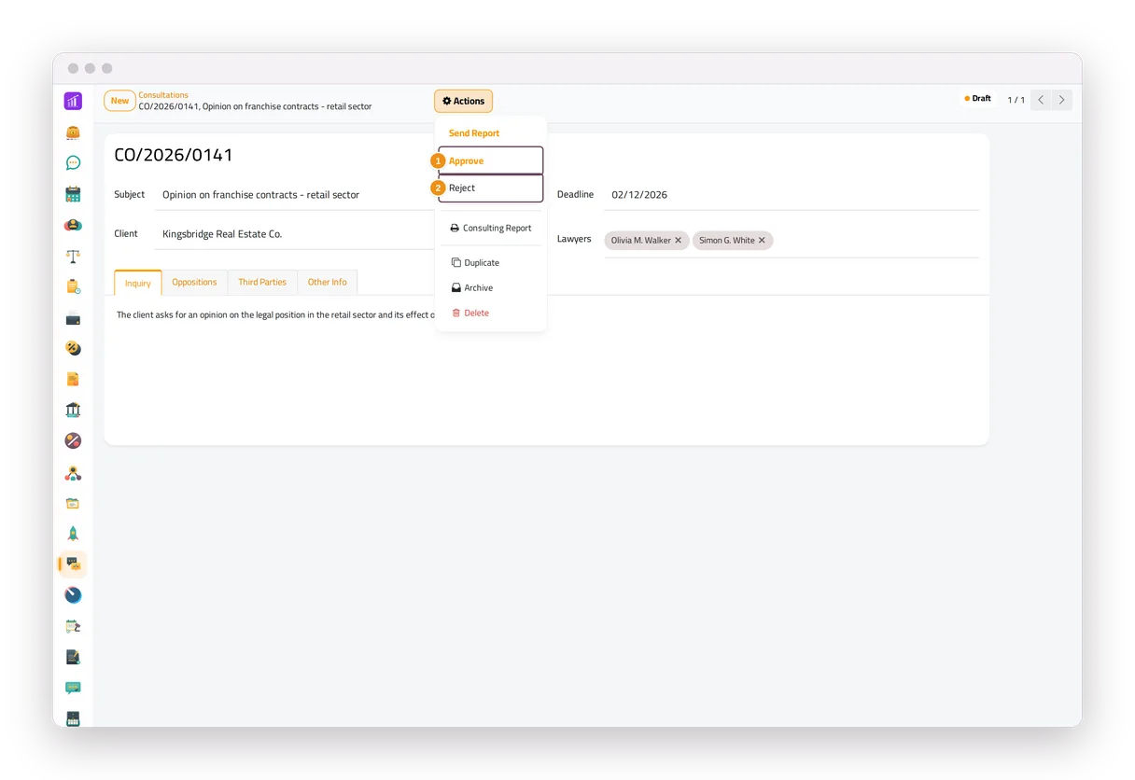Switch to the Oppositions tab
Viewport: 1135px width, 780px height.
194,282
